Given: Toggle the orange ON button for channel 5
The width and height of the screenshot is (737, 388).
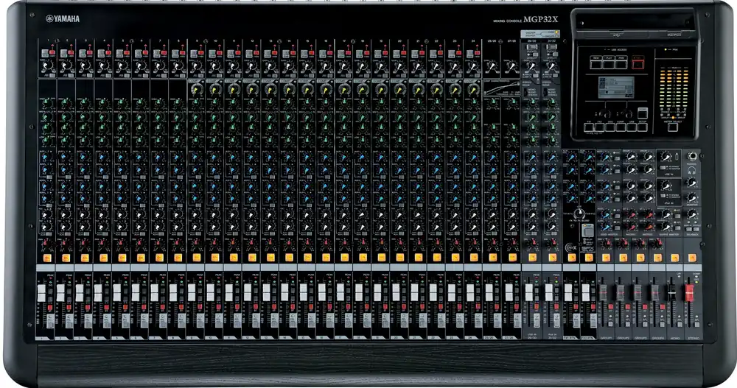Looking at the screenshot, I should click(x=122, y=258).
